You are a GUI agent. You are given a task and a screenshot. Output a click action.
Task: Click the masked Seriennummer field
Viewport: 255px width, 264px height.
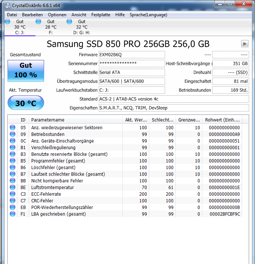tap(132, 64)
